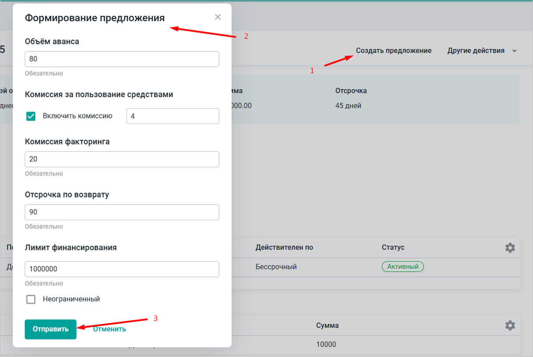This screenshot has height=357, width=533.
Task: Click the 10000 amount cell
Action: pyautogui.click(x=326, y=344)
